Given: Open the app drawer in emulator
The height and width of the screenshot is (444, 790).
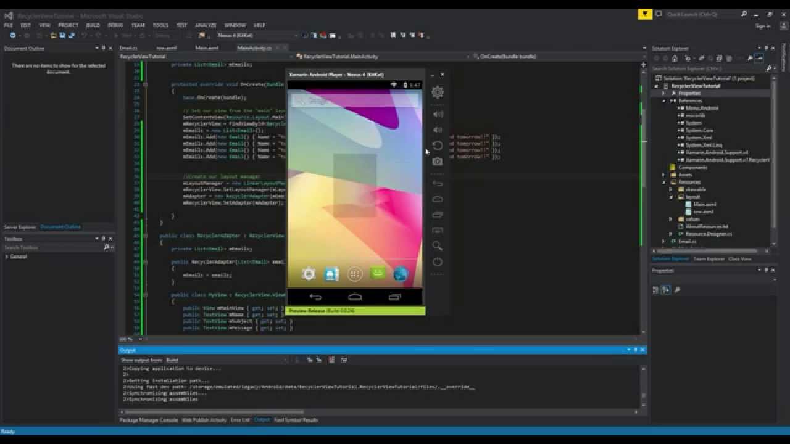Looking at the screenshot, I should click(355, 274).
